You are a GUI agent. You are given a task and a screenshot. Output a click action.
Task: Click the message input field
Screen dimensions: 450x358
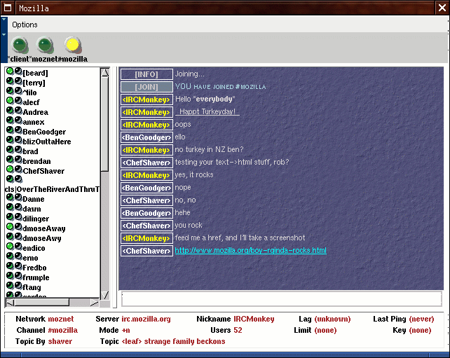point(282,299)
